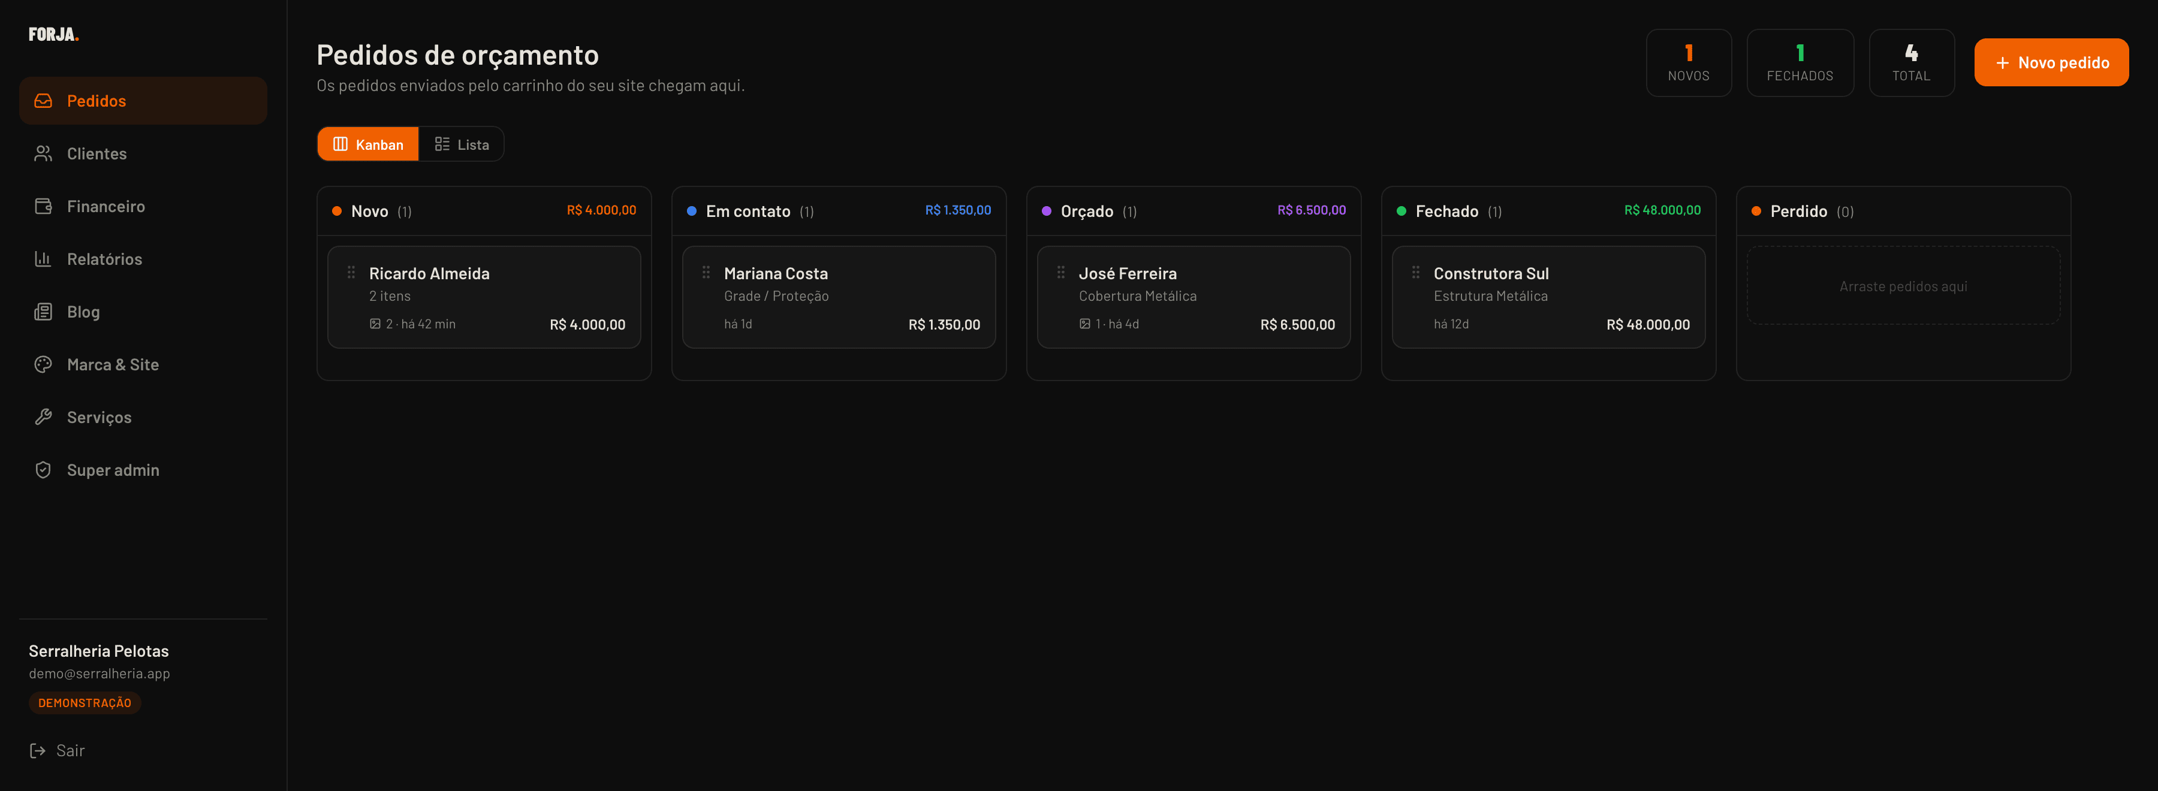Open the Pedidos section

143,101
